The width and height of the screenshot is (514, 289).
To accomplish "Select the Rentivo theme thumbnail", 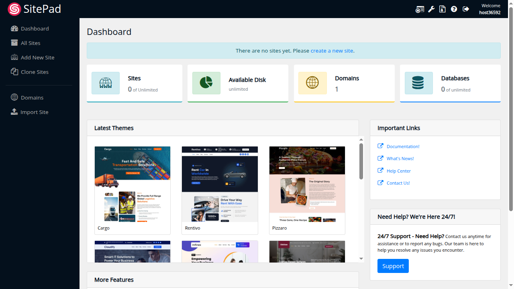I will pos(220,184).
